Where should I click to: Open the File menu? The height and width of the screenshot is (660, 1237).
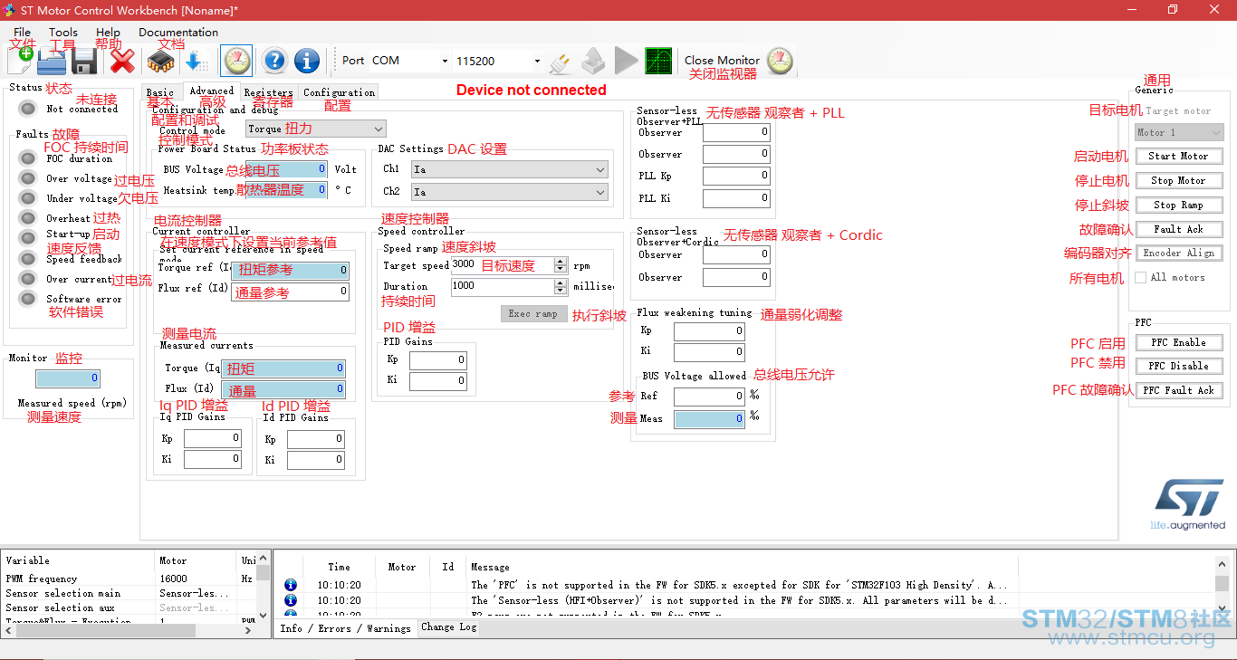pyautogui.click(x=22, y=33)
